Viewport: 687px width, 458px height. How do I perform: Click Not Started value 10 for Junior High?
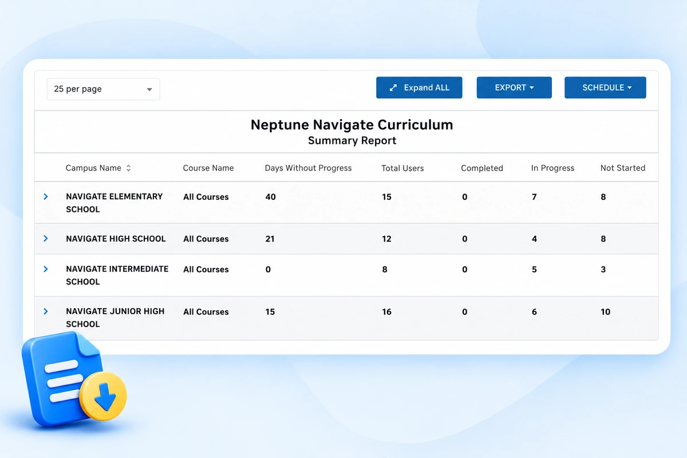coord(605,312)
